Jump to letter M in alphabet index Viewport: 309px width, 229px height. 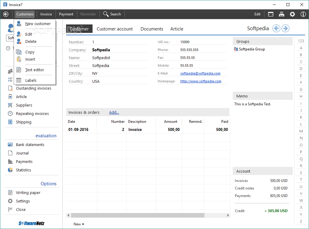pos(301,131)
